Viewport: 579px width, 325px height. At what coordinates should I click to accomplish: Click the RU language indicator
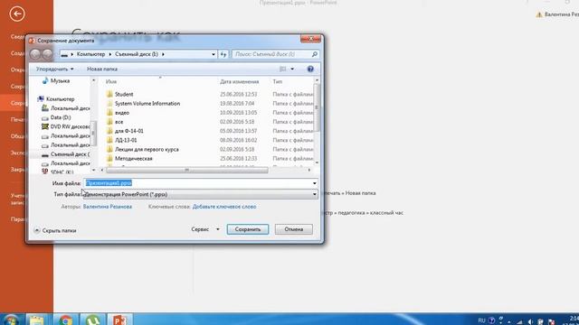[x=481, y=320]
